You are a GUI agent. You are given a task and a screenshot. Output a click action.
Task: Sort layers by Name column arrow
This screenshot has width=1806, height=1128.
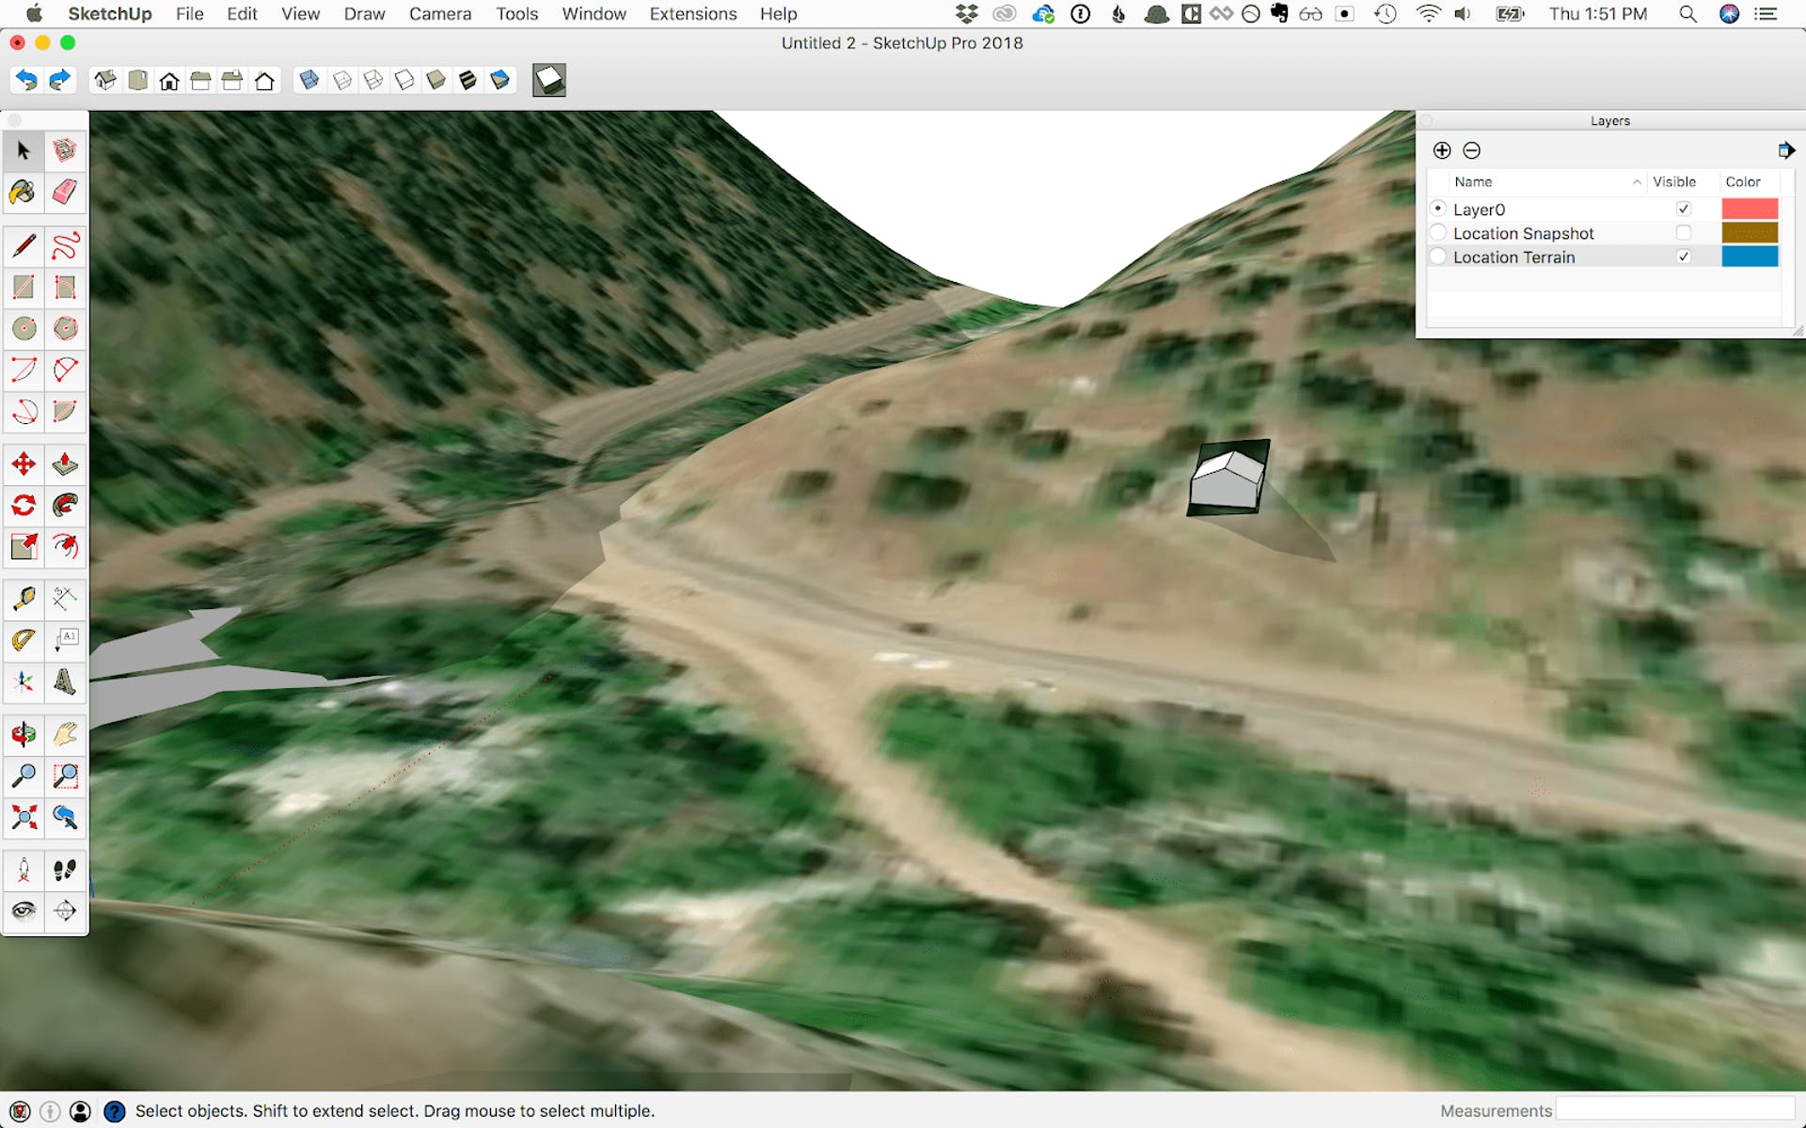[1637, 182]
